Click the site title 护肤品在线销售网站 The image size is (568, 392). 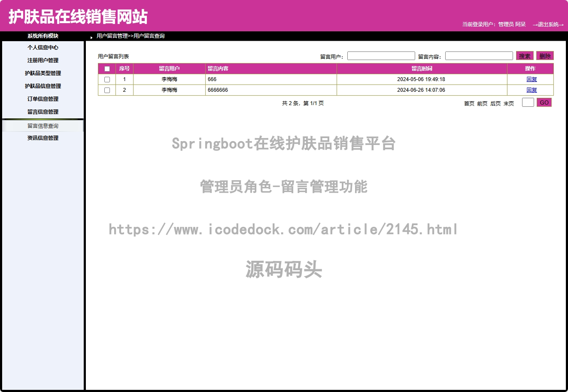click(78, 17)
